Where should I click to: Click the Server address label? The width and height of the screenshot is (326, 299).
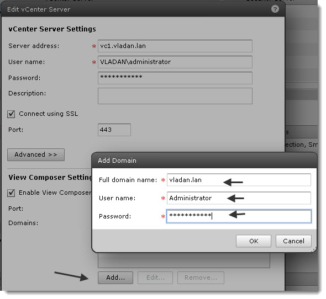click(x=34, y=46)
